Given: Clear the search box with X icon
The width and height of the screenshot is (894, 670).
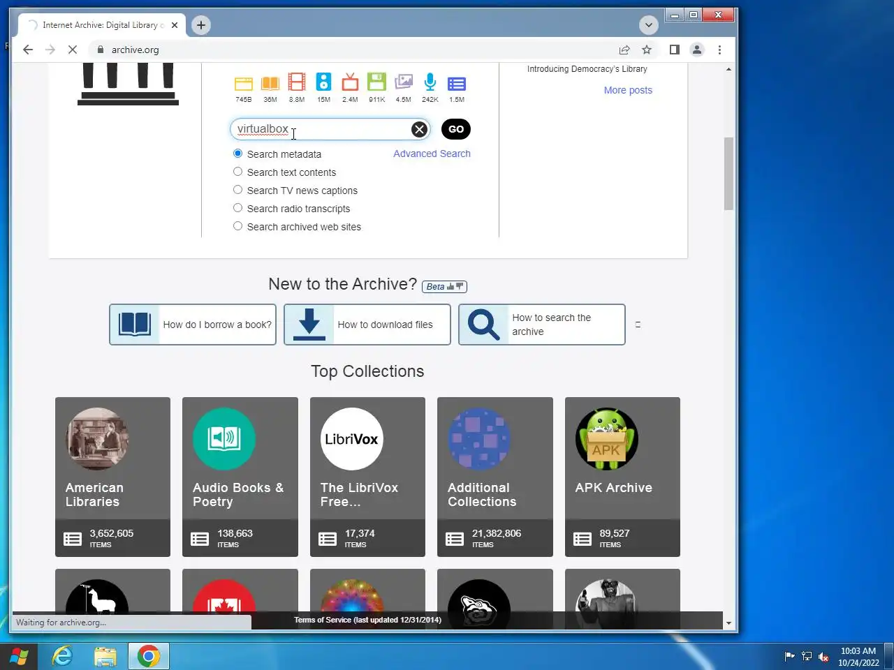Looking at the screenshot, I should [x=419, y=129].
